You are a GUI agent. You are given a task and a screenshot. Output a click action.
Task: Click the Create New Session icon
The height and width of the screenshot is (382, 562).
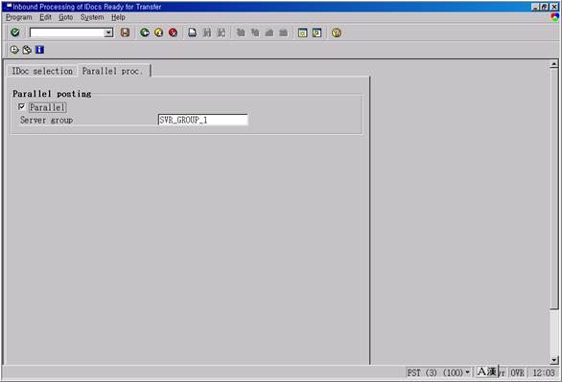[302, 33]
